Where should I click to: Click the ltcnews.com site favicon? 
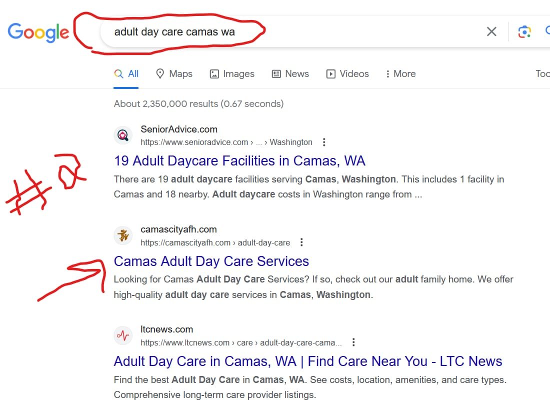coord(123,335)
